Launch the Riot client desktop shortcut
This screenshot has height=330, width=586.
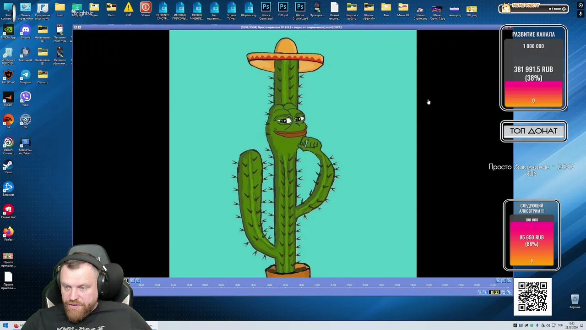pos(8,211)
